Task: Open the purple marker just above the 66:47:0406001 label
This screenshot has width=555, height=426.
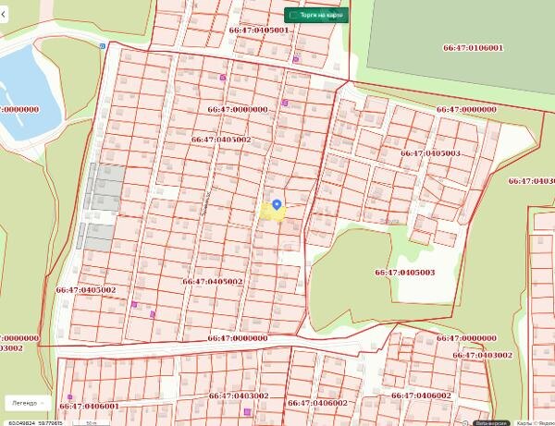Action: click(x=69, y=397)
